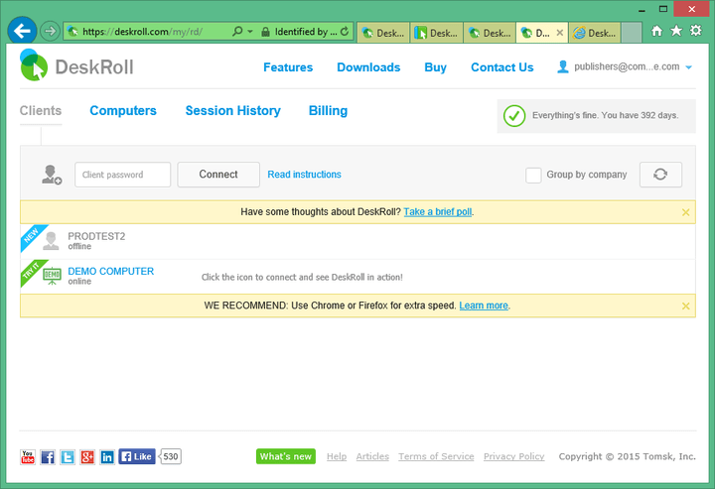
Task: Open the Learn more link
Action: click(484, 306)
